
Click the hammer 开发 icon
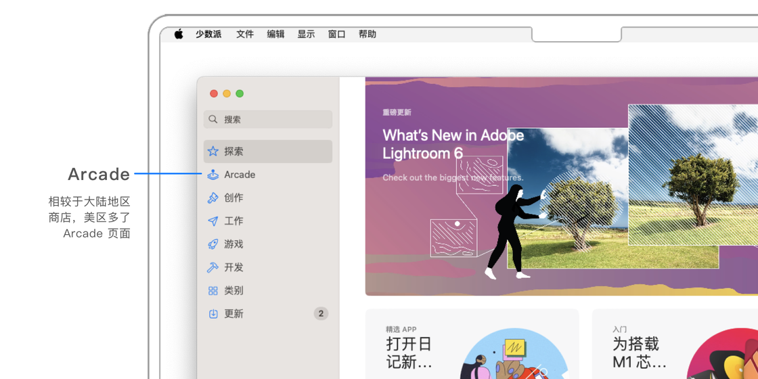pyautogui.click(x=213, y=267)
